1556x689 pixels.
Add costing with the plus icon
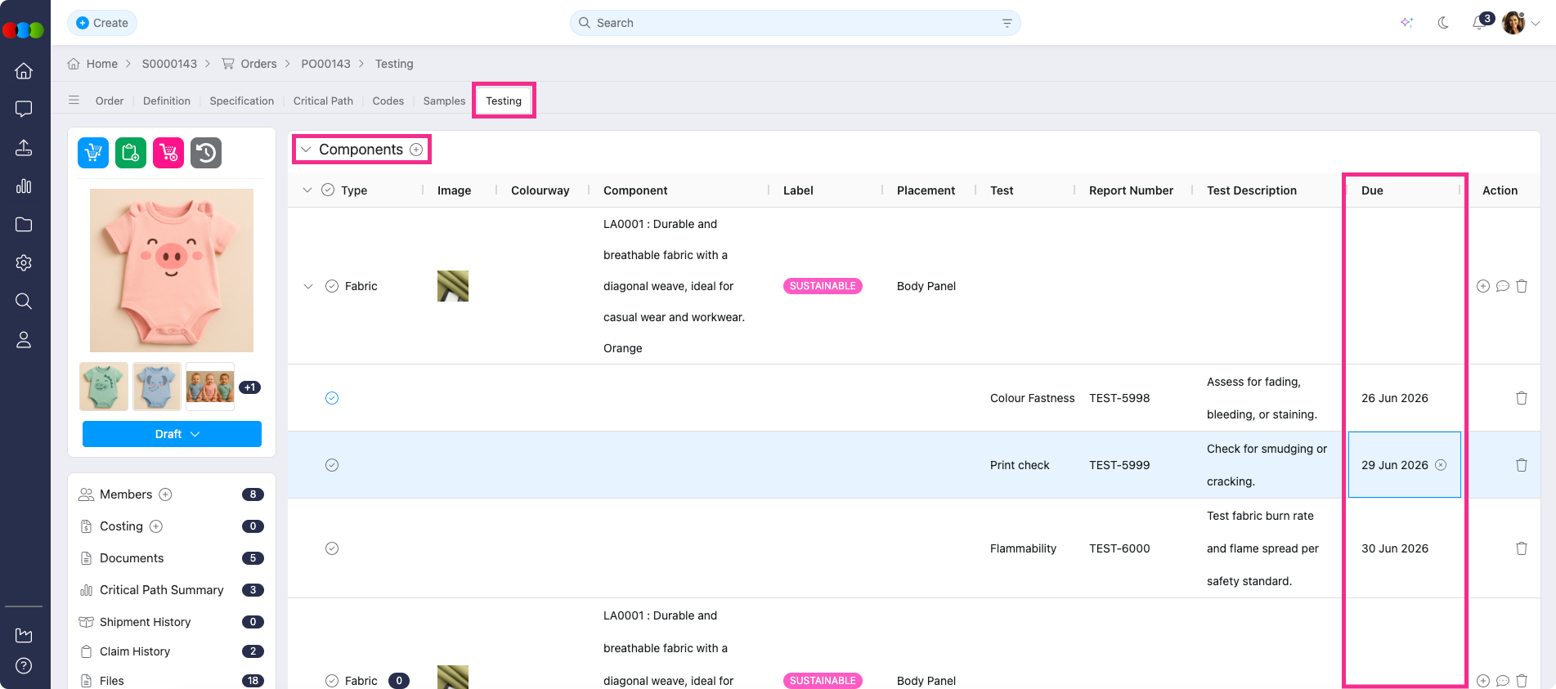pos(156,526)
